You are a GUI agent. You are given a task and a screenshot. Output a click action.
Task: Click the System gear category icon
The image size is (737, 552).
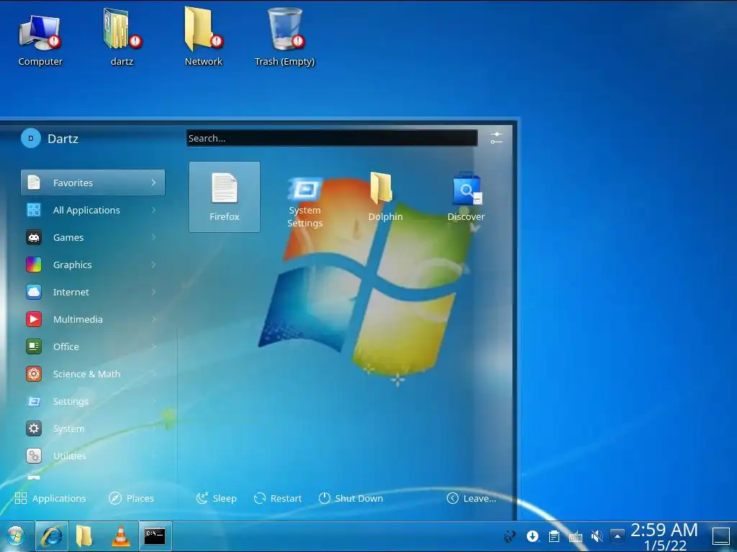(34, 428)
